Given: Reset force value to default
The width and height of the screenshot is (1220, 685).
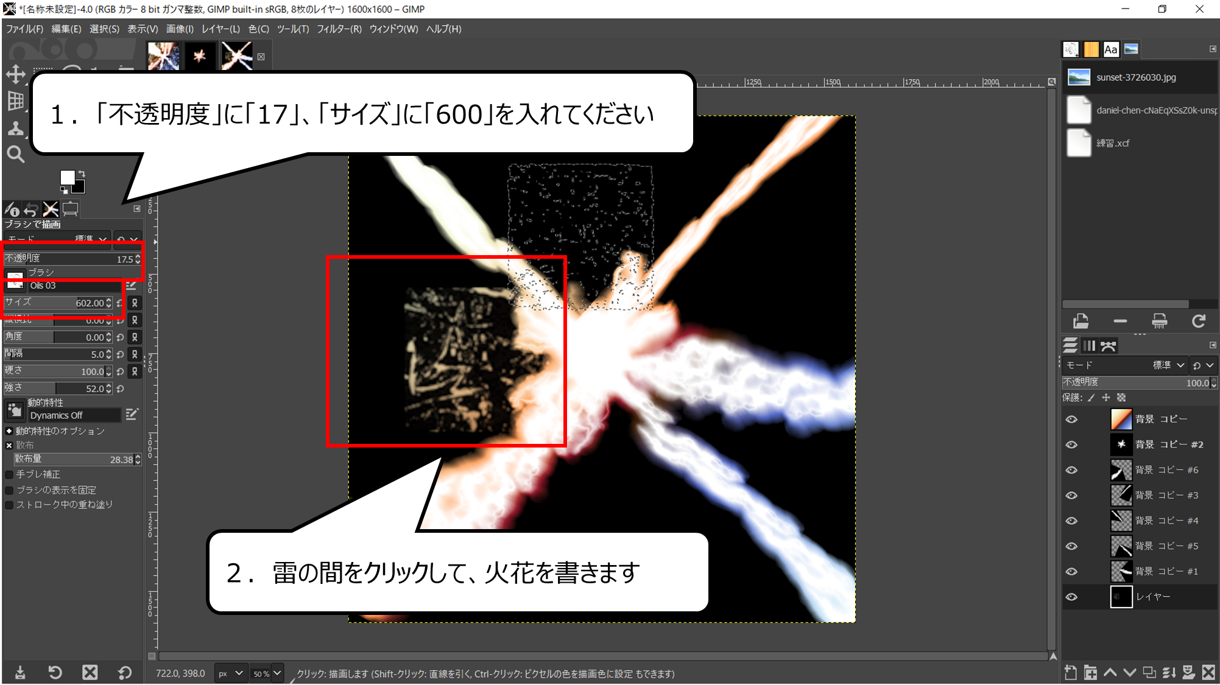Looking at the screenshot, I should tap(120, 388).
